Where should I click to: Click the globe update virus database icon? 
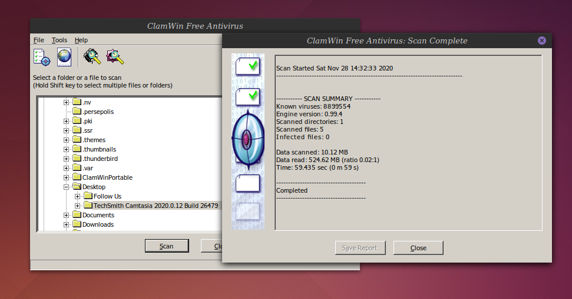(64, 57)
